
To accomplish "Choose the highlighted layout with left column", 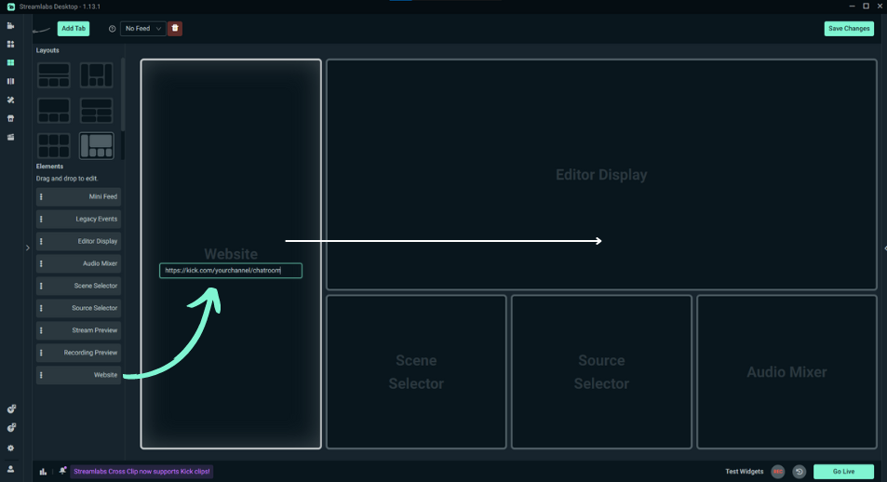I will pos(96,145).
